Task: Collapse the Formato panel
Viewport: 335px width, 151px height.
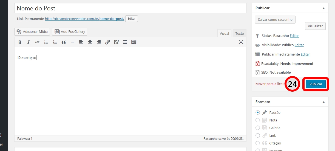Action: click(323, 102)
